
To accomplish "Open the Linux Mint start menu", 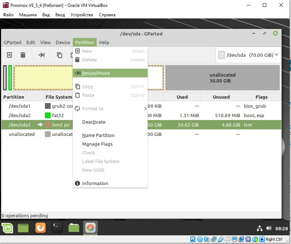I will click(x=7, y=228).
